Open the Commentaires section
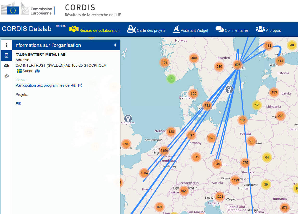The image size is (298, 214). click(232, 30)
